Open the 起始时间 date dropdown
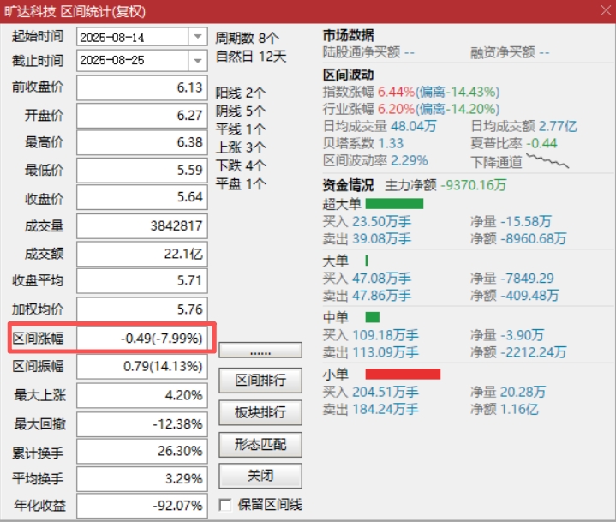Viewport: 616px width, 522px height. [x=198, y=37]
